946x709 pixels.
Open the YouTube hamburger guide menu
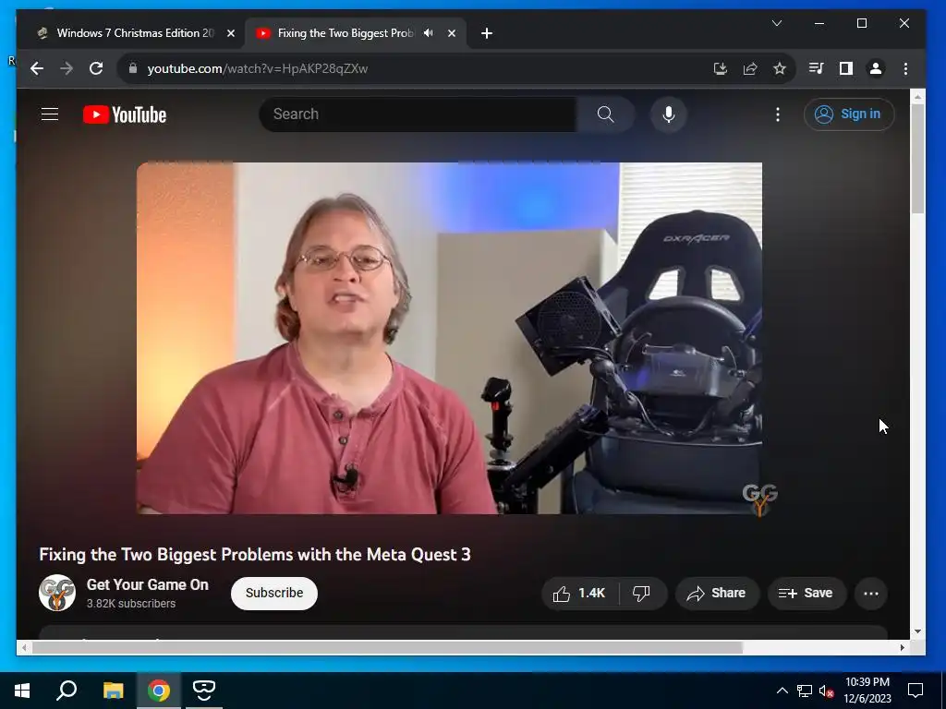click(50, 114)
